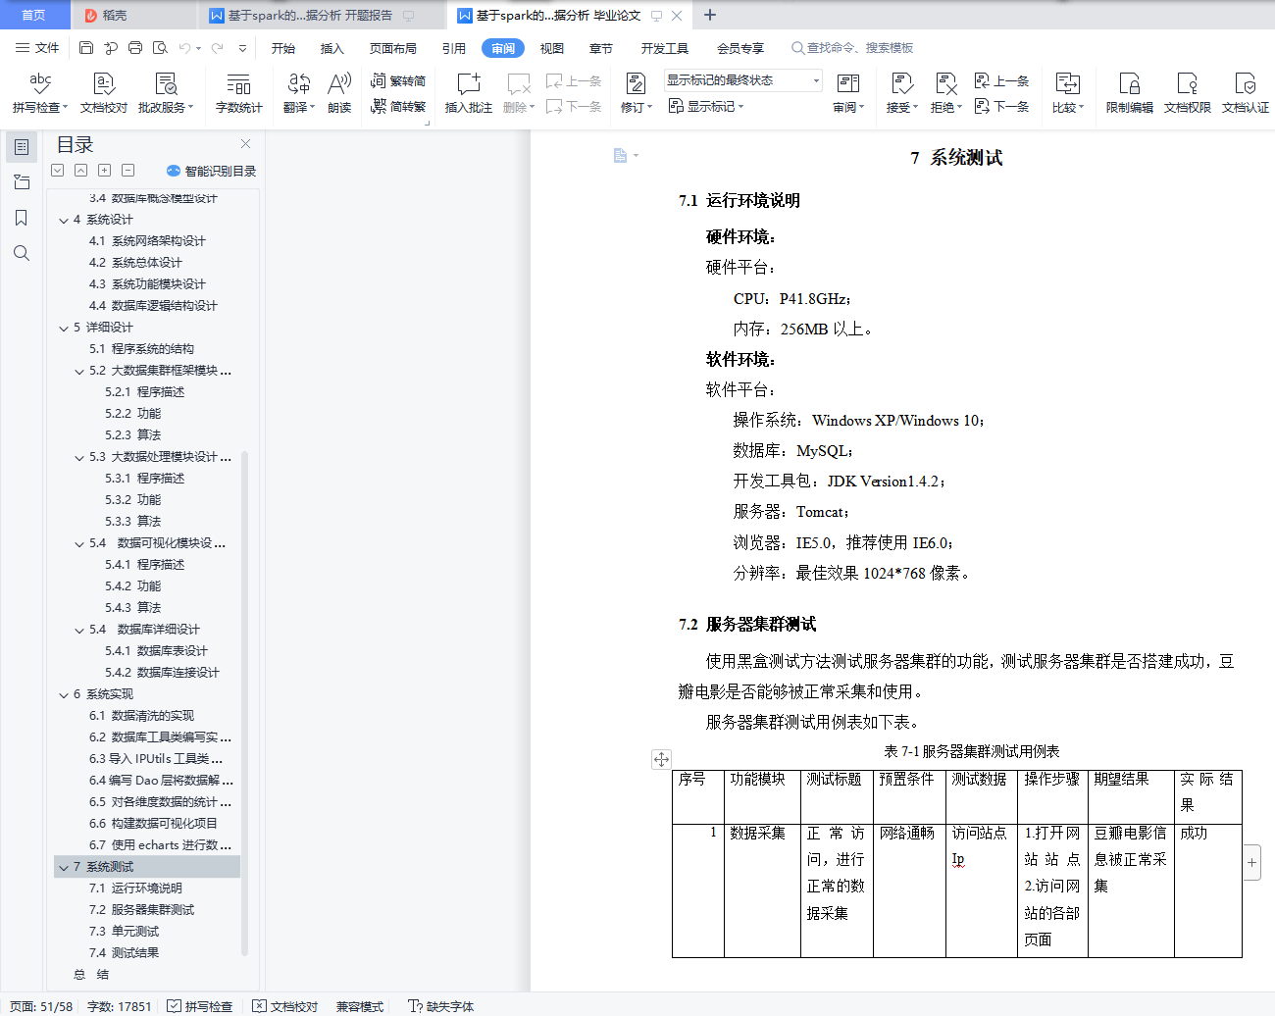
Task: Switch to the 开始 ribbon tab
Action: pos(283,48)
